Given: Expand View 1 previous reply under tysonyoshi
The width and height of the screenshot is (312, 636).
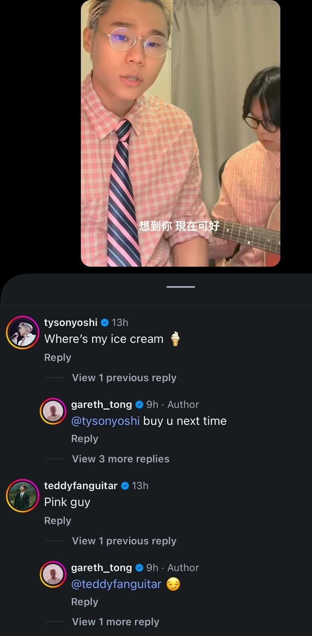Looking at the screenshot, I should [124, 378].
